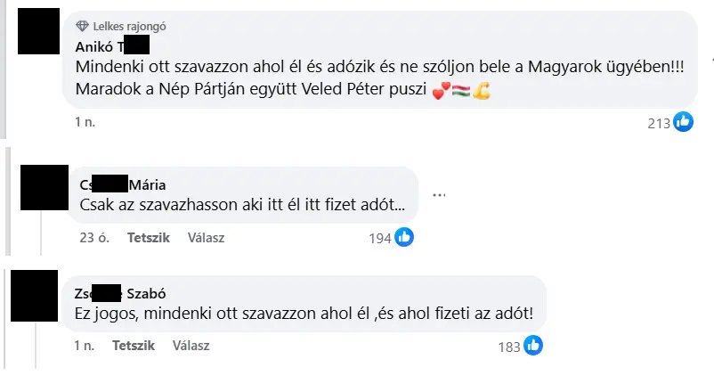Click the Lelkes rajongó badge label
The image size is (714, 392).
pyautogui.click(x=129, y=27)
